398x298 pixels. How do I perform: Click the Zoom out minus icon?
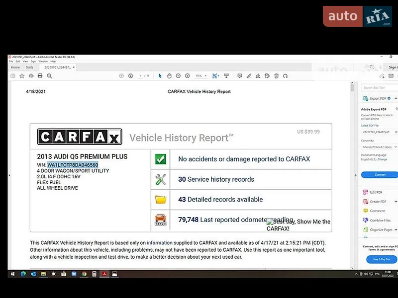point(178,76)
